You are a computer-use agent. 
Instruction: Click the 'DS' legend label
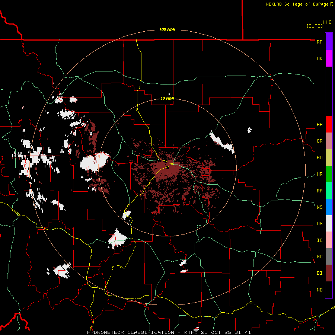coord(319,224)
